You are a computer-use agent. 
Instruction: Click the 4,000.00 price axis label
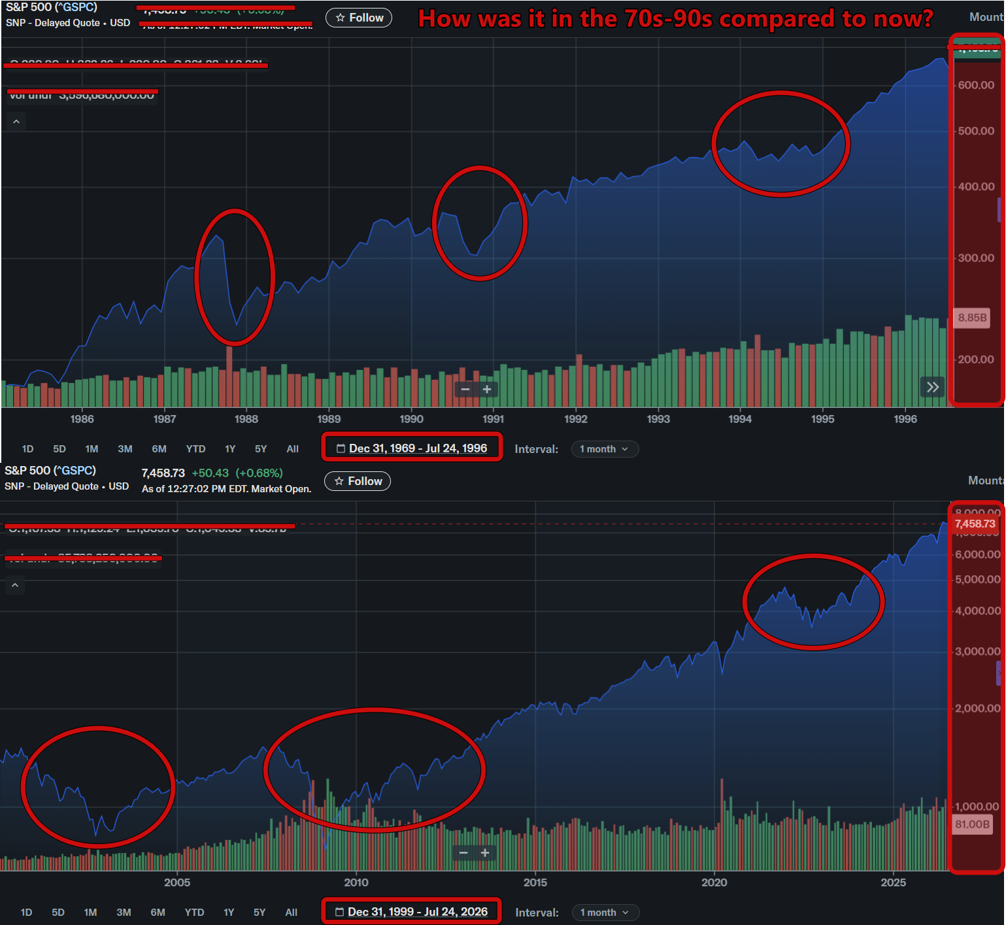pos(977,611)
